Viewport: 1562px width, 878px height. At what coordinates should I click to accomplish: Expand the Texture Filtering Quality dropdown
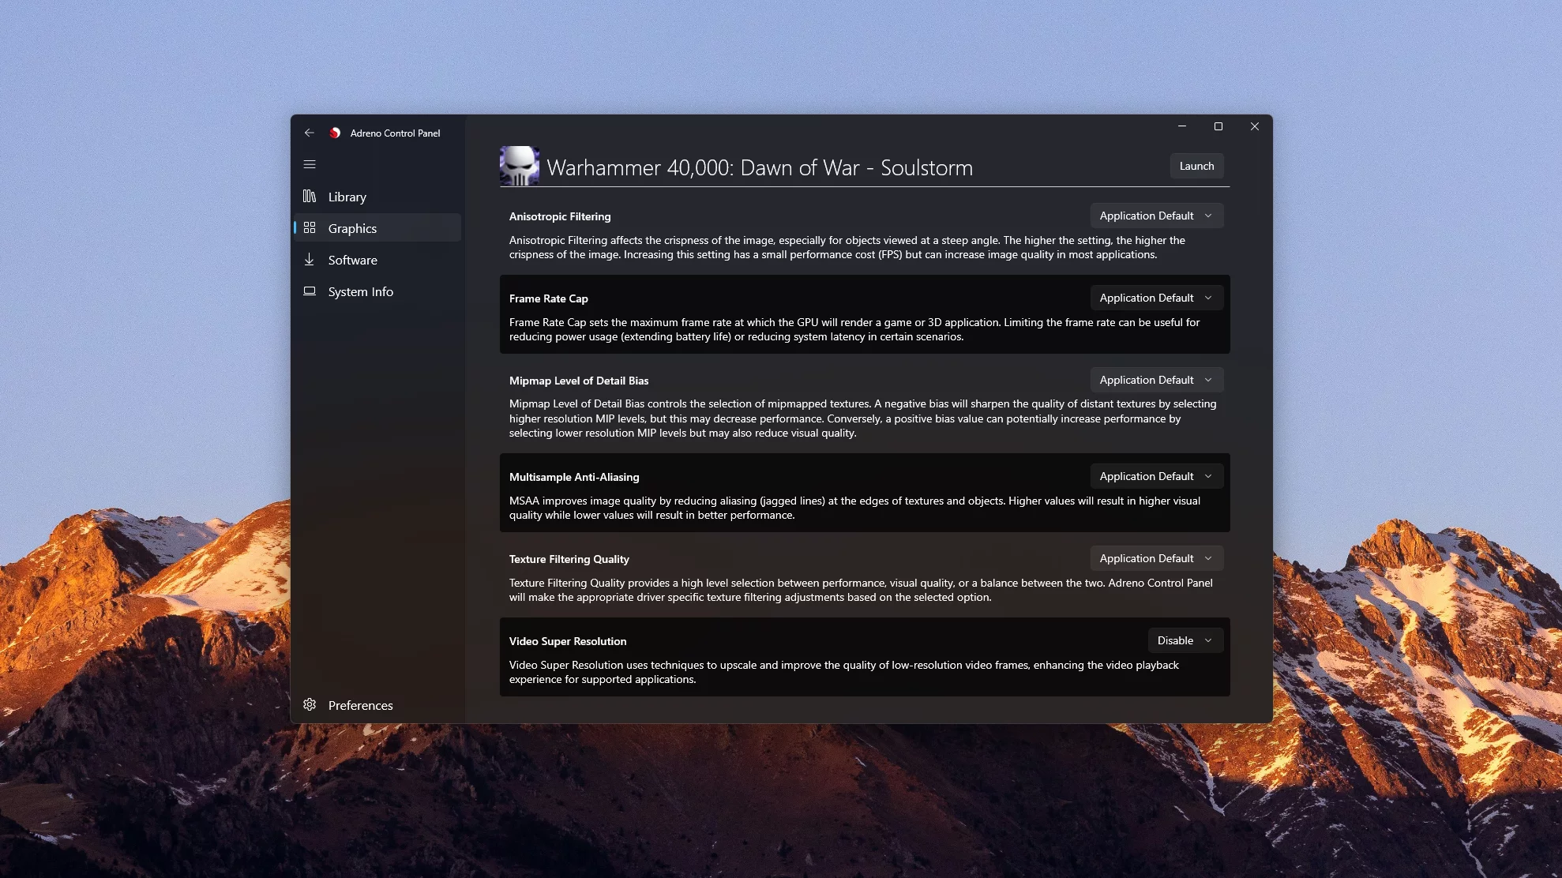(x=1157, y=558)
